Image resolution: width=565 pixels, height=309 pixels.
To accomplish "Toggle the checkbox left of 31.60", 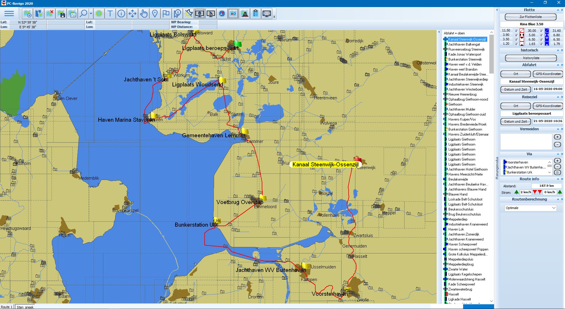I will coord(541,31).
